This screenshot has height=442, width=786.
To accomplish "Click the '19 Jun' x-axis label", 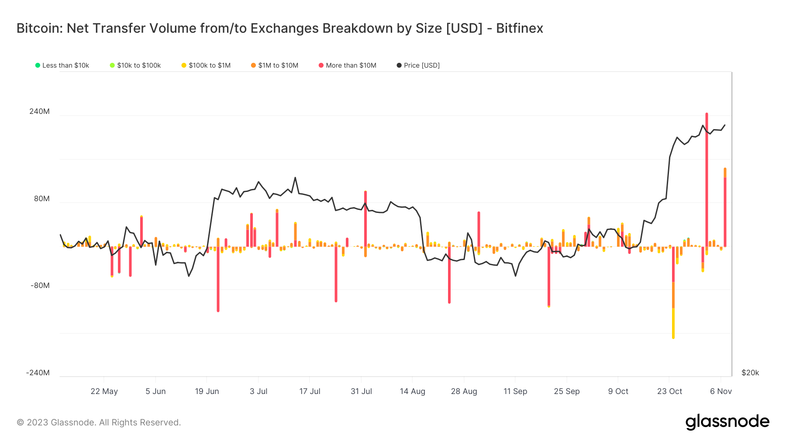I will click(x=207, y=391).
